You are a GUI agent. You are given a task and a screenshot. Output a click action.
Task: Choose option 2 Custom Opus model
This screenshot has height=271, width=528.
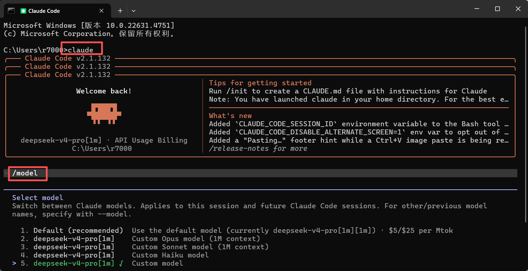tap(141, 239)
